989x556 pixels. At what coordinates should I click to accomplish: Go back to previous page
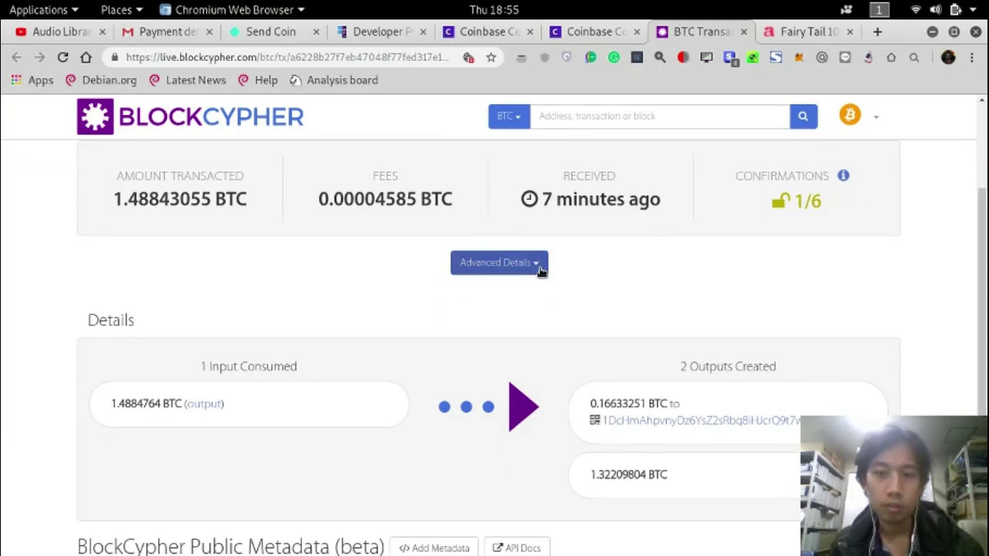[x=17, y=57]
